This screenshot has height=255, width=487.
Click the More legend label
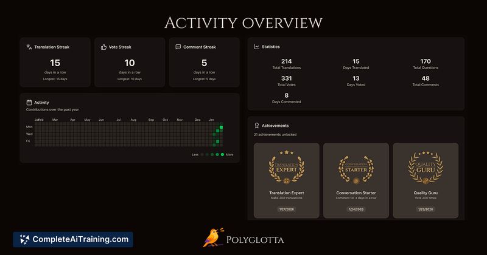(229, 155)
